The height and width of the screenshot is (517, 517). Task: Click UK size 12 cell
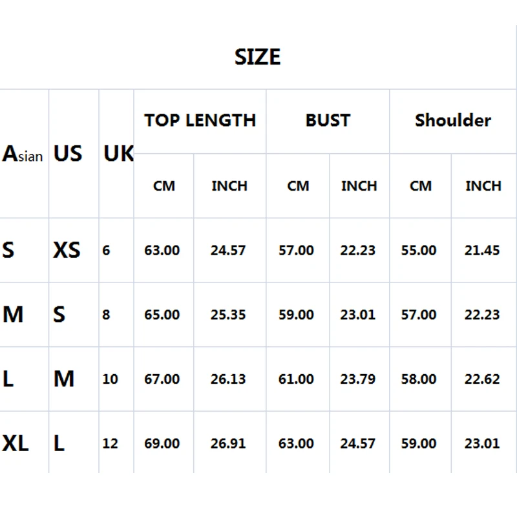pyautogui.click(x=110, y=443)
